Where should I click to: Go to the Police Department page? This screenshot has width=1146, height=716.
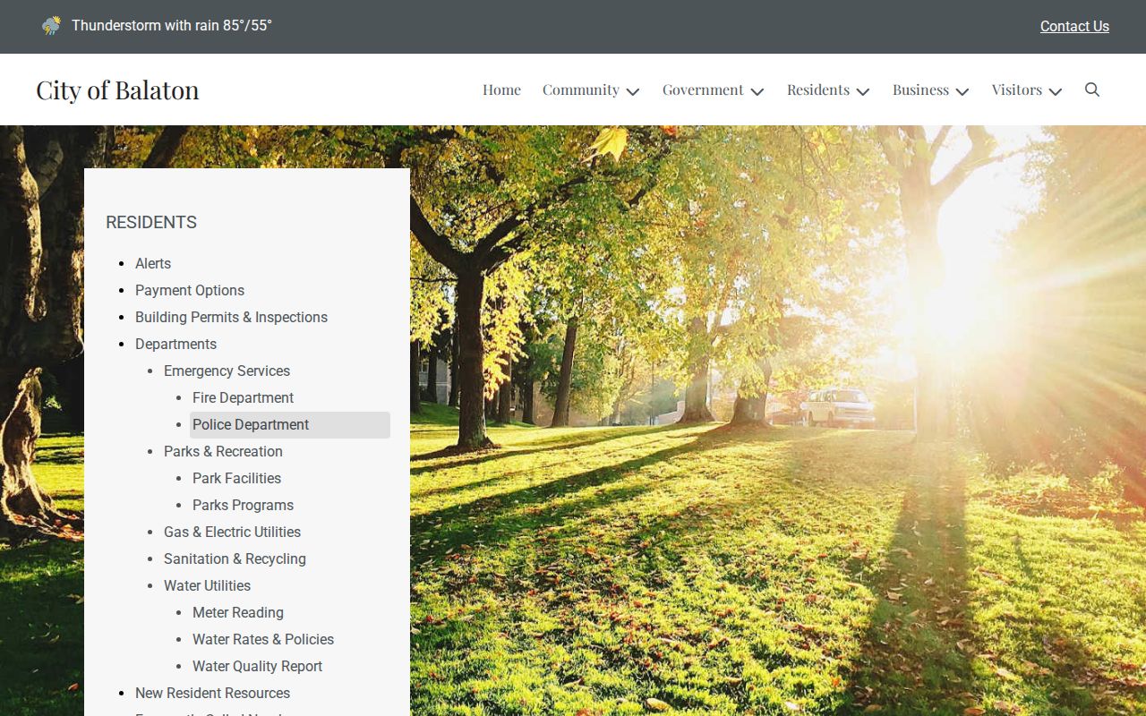(251, 424)
